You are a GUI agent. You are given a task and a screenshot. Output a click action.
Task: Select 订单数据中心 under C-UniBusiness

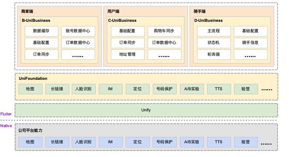click(164, 43)
